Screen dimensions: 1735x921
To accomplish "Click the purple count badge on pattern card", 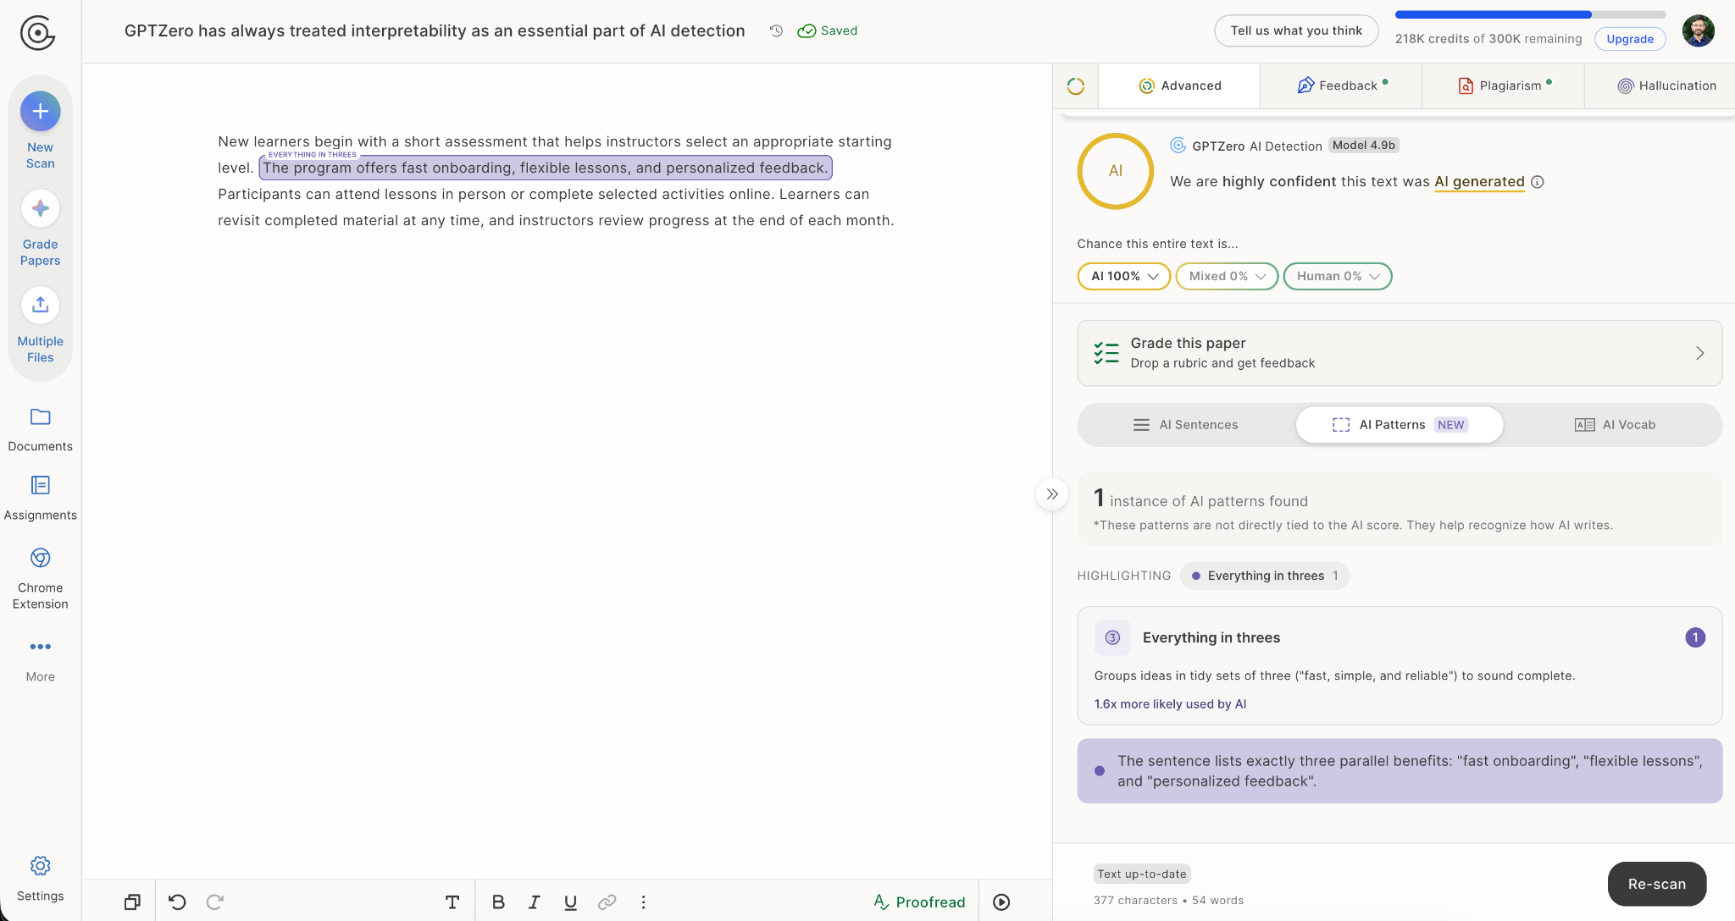I will tap(1695, 637).
